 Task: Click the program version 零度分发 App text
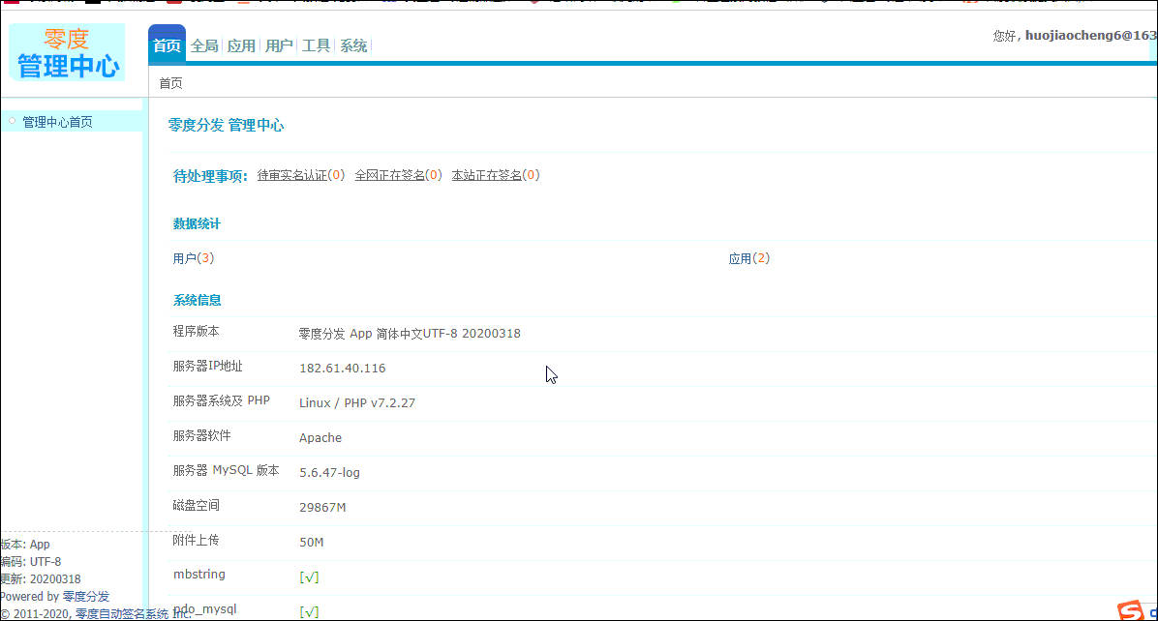tap(410, 334)
